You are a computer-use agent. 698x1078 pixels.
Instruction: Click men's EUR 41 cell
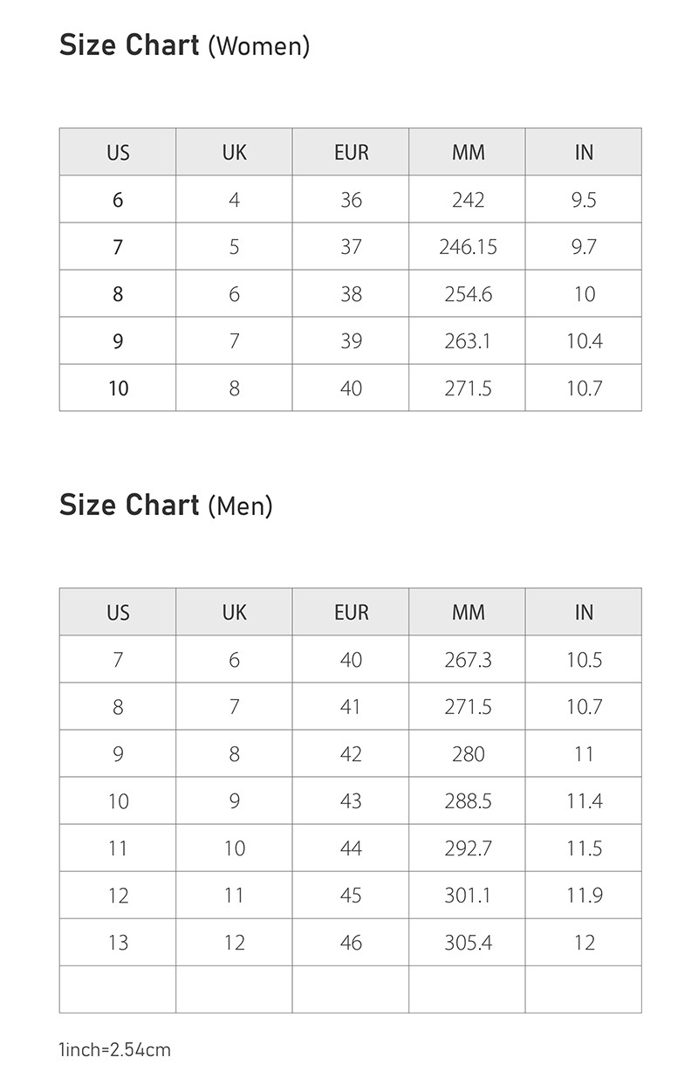click(351, 707)
